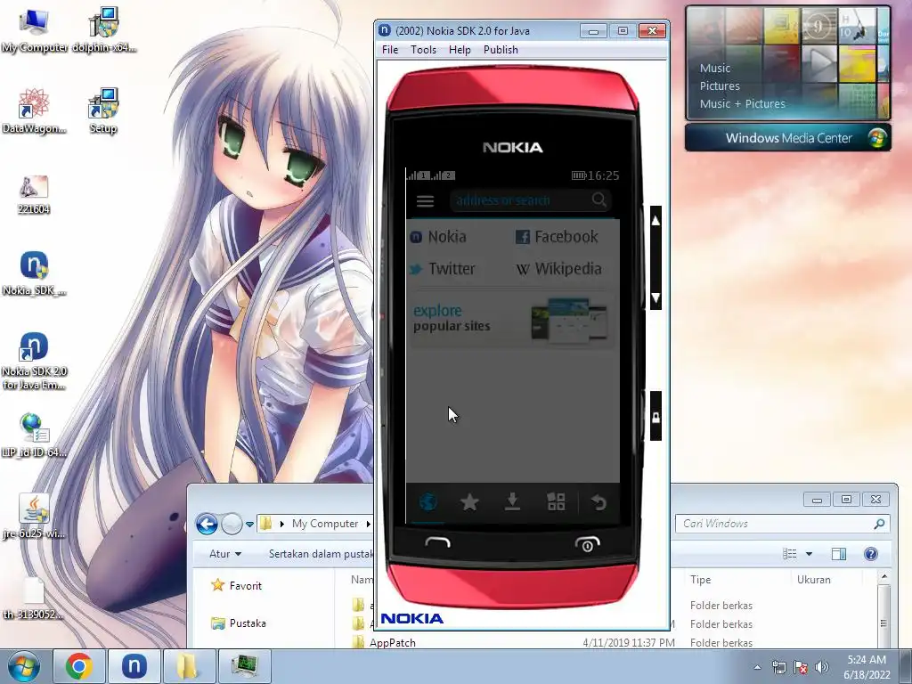Open the Explorer recent pages dropdown arrow
Image resolution: width=912 pixels, height=684 pixels.
click(249, 524)
